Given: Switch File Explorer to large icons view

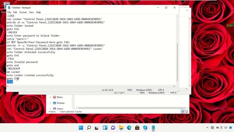Looking at the screenshot, I should [x=186, y=111].
